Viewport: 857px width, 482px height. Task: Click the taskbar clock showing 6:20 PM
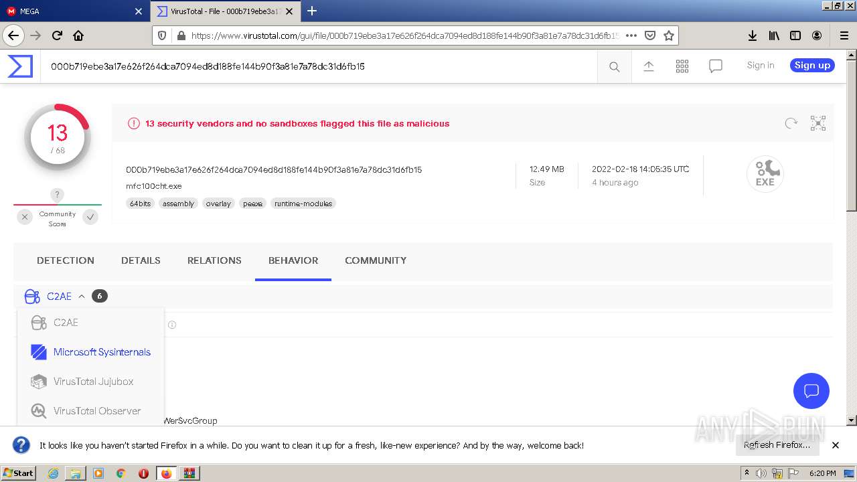(822, 473)
